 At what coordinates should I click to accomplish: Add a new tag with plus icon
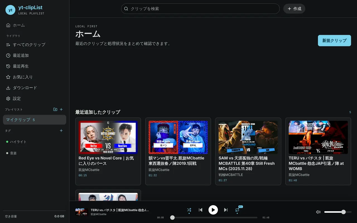[x=61, y=131]
